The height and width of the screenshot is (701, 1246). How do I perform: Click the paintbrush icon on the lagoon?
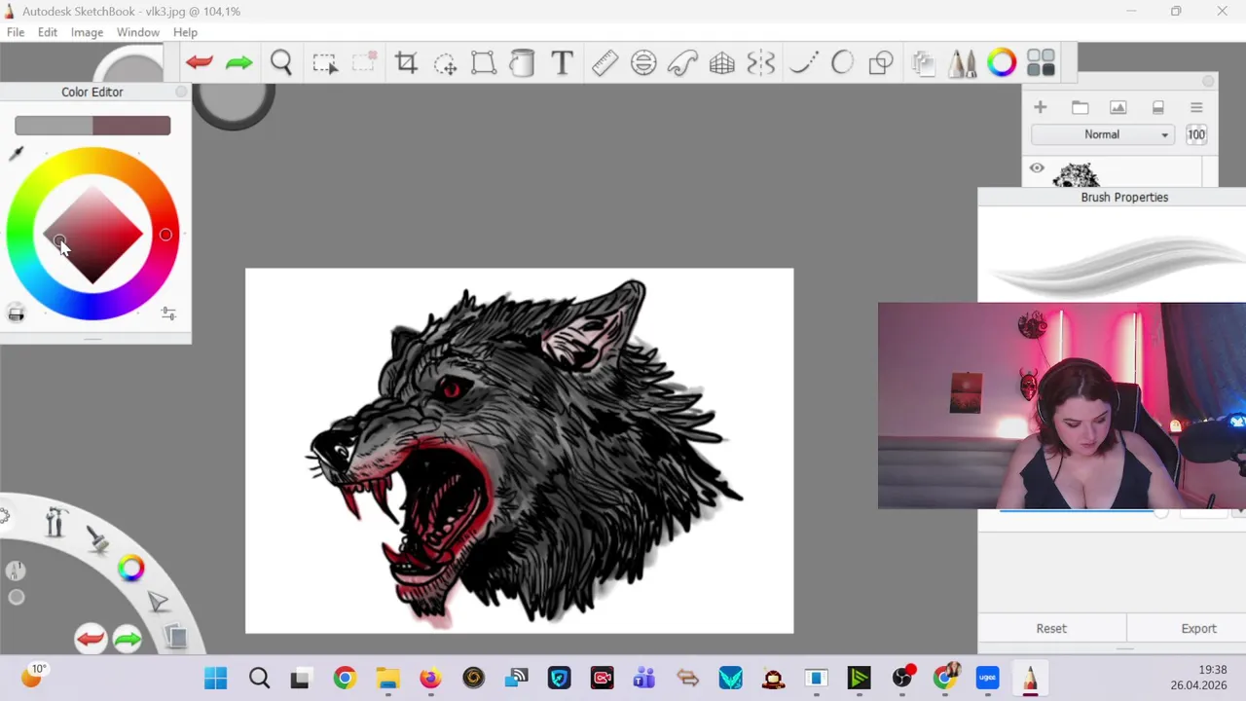[97, 537]
